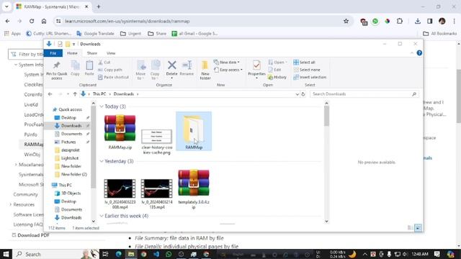The width and height of the screenshot is (461, 259).
Task: Open Google Translate bookmark
Action: click(x=95, y=34)
